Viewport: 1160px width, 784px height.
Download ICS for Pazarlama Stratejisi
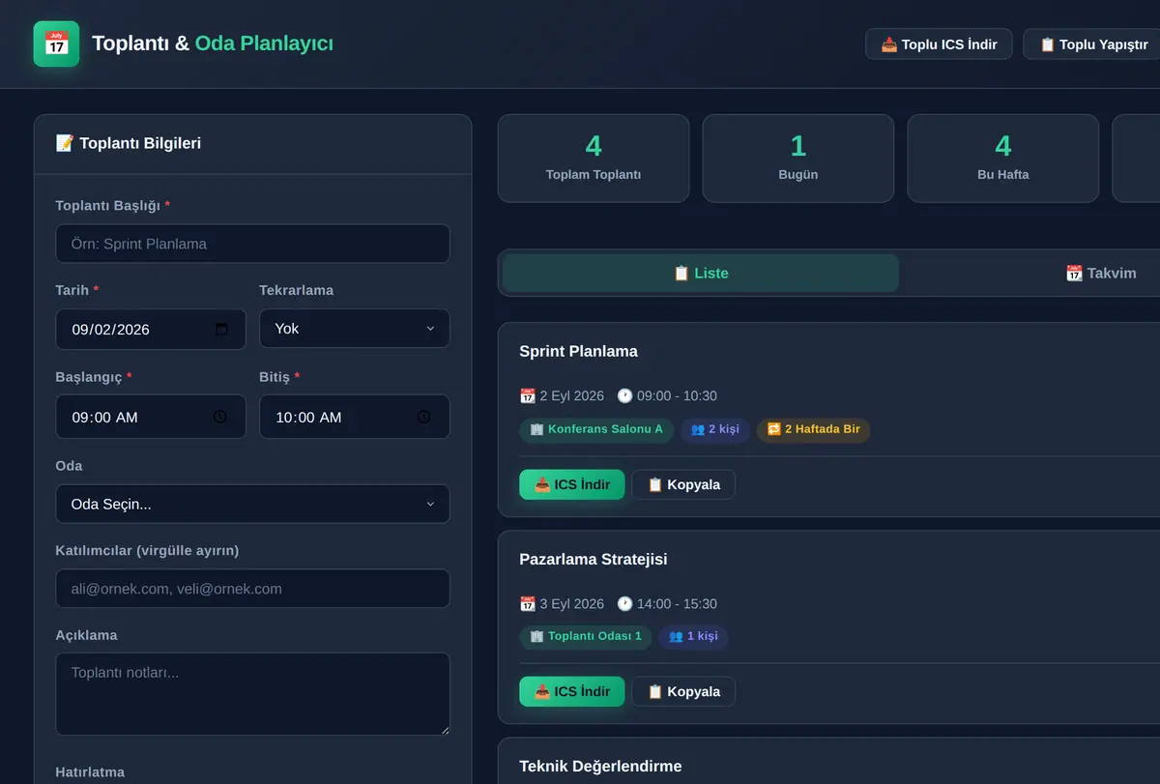click(x=572, y=691)
